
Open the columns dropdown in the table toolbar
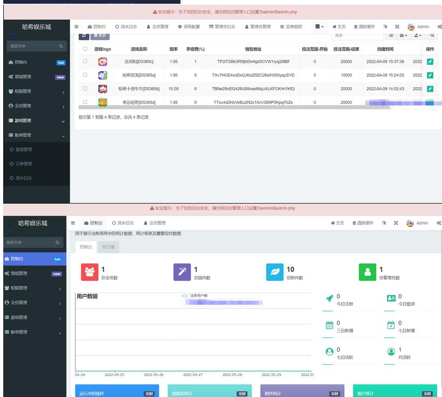pyautogui.click(x=404, y=36)
